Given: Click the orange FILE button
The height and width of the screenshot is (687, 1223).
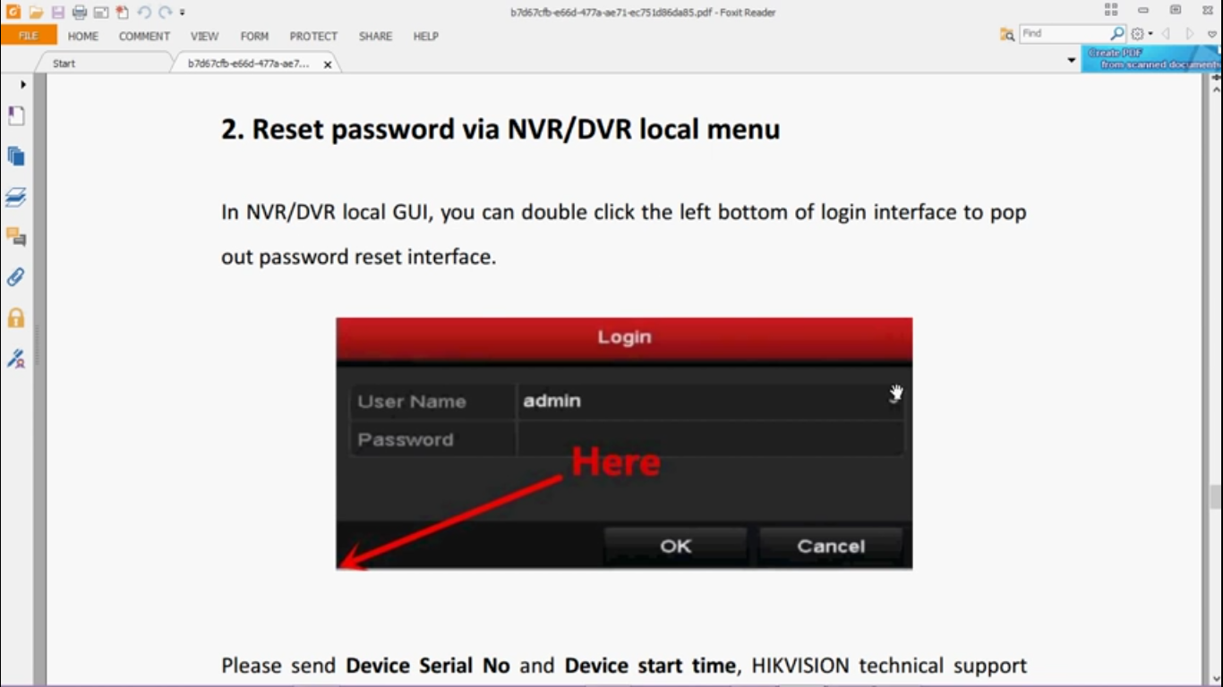Looking at the screenshot, I should point(29,36).
